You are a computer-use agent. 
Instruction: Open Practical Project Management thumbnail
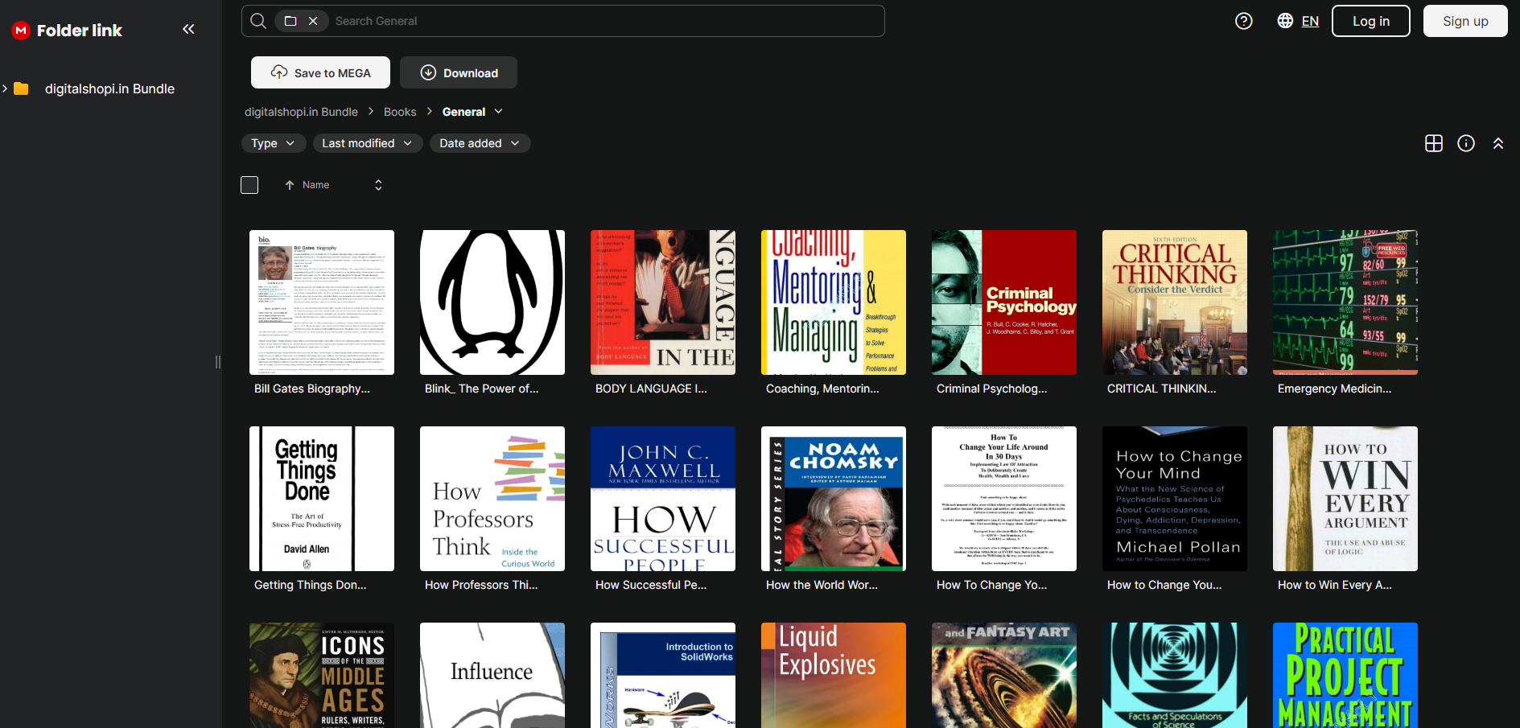coord(1345,676)
